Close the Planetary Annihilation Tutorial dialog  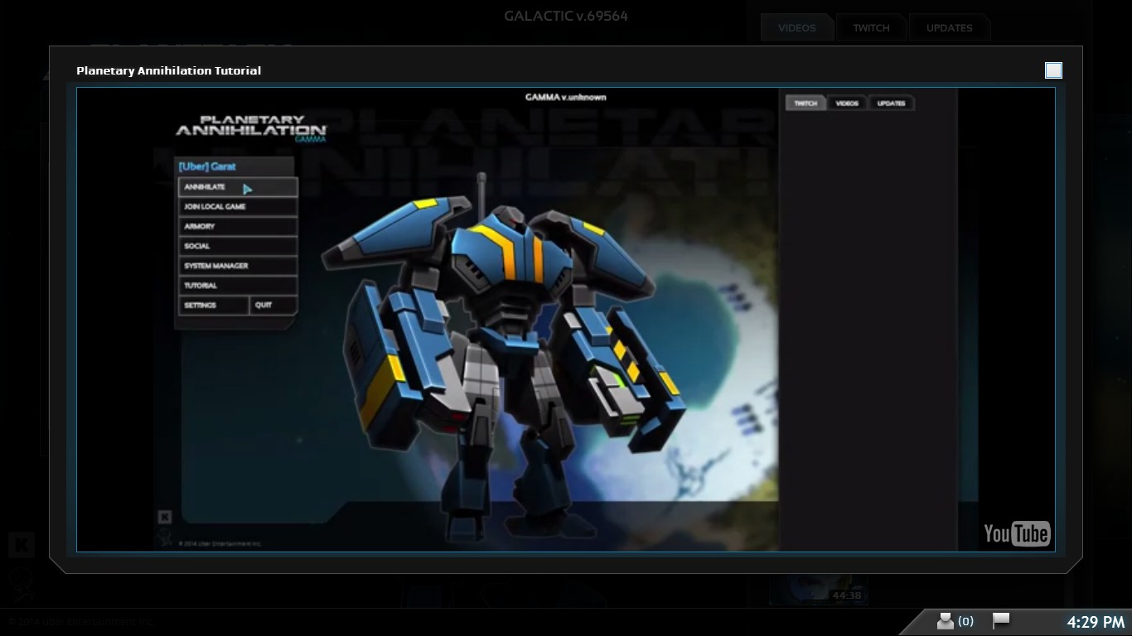1053,70
